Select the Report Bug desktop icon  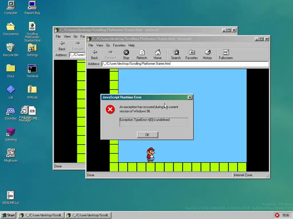point(32,8)
